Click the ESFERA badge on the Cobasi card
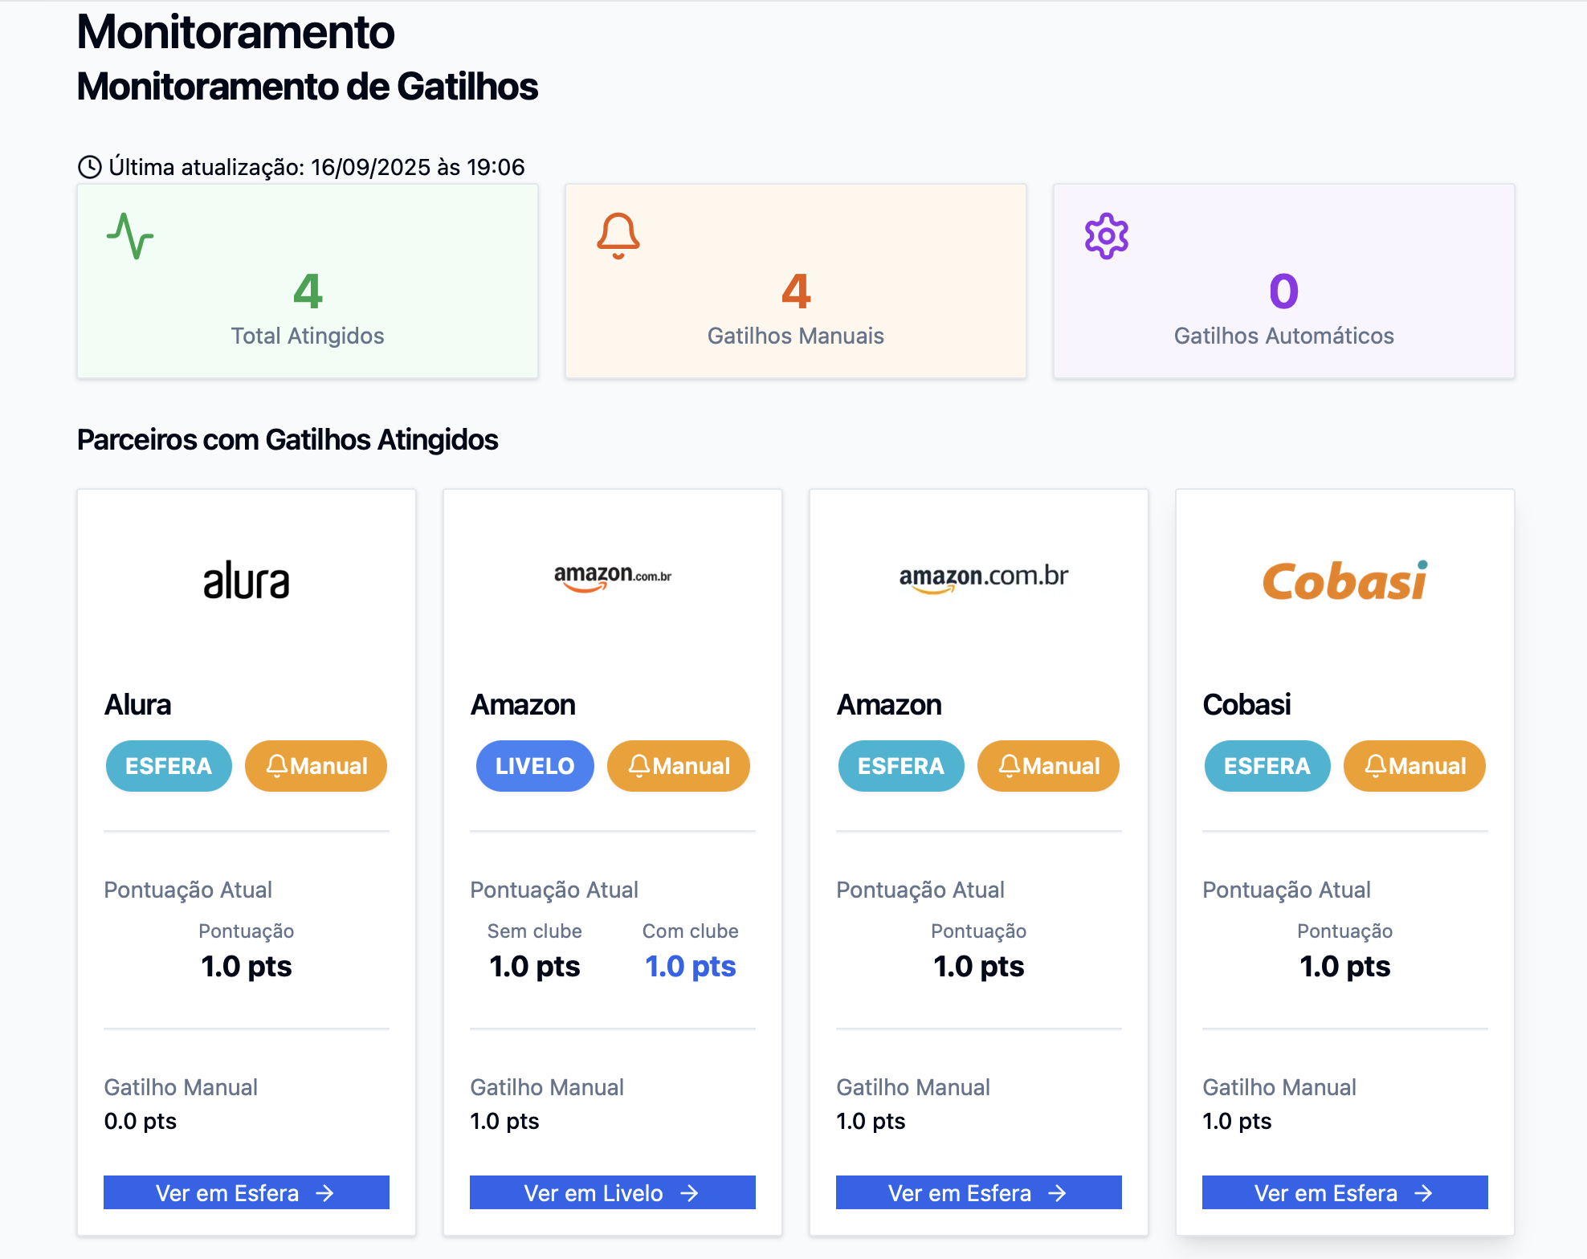 click(x=1267, y=766)
